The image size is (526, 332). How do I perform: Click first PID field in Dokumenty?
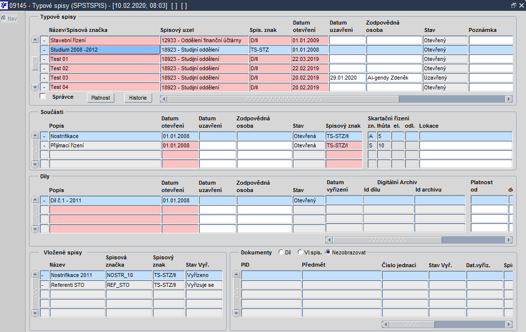coord(271,275)
